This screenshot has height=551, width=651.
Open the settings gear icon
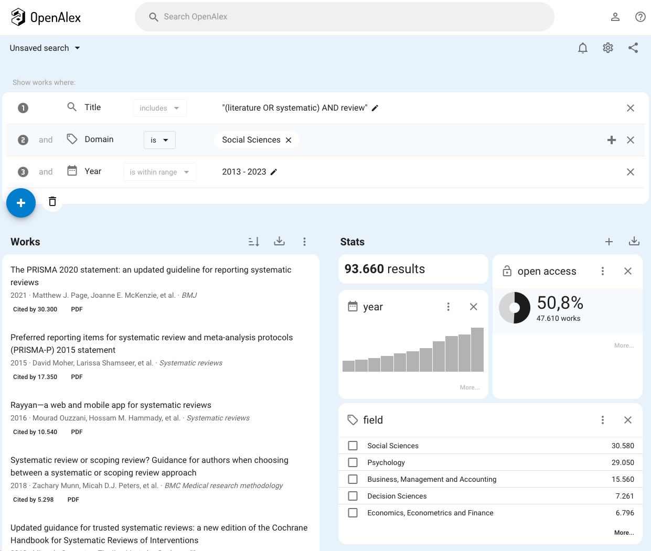[x=607, y=48]
